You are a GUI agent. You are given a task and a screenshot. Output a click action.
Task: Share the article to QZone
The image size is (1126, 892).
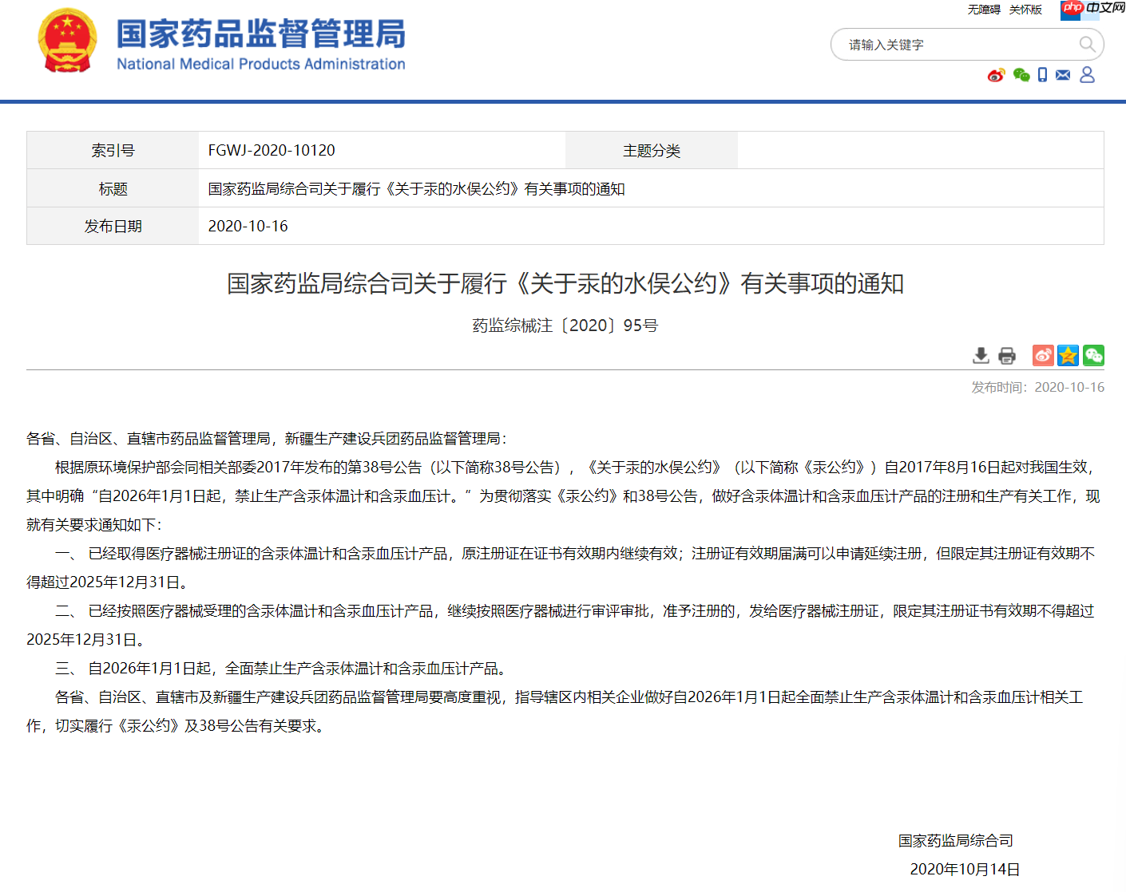1068,355
